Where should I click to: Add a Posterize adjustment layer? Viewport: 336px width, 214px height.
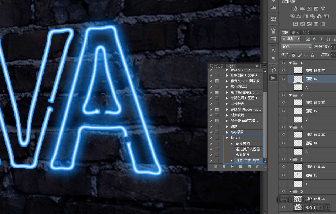[302, 24]
